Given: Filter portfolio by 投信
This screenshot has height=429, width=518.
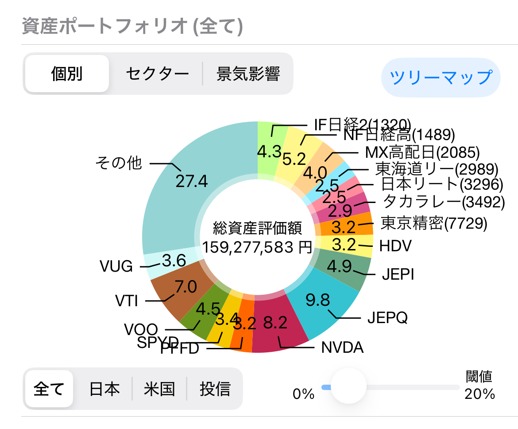Looking at the screenshot, I should (215, 389).
